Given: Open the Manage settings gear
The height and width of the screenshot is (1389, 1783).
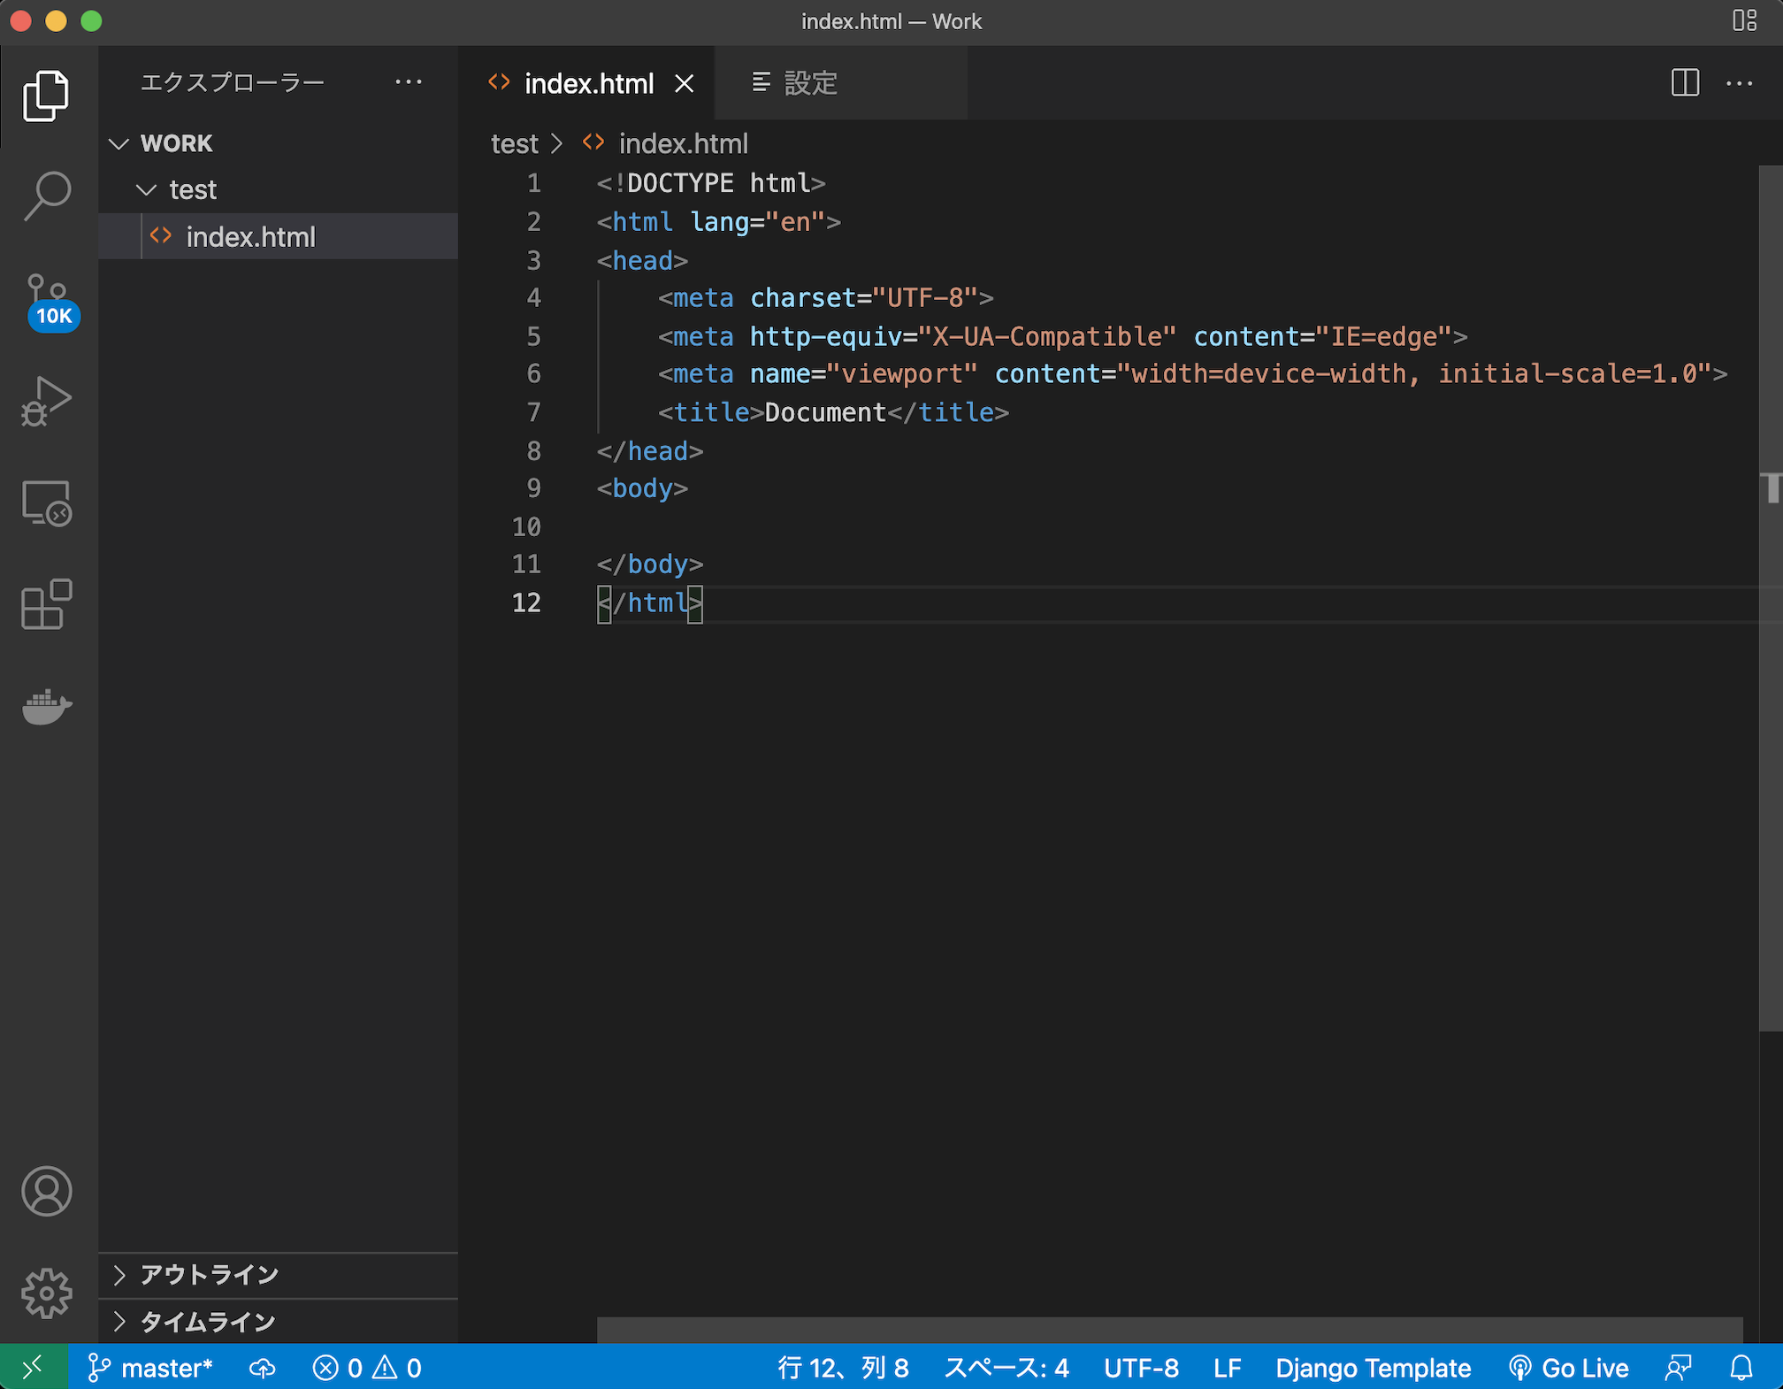Looking at the screenshot, I should (46, 1293).
